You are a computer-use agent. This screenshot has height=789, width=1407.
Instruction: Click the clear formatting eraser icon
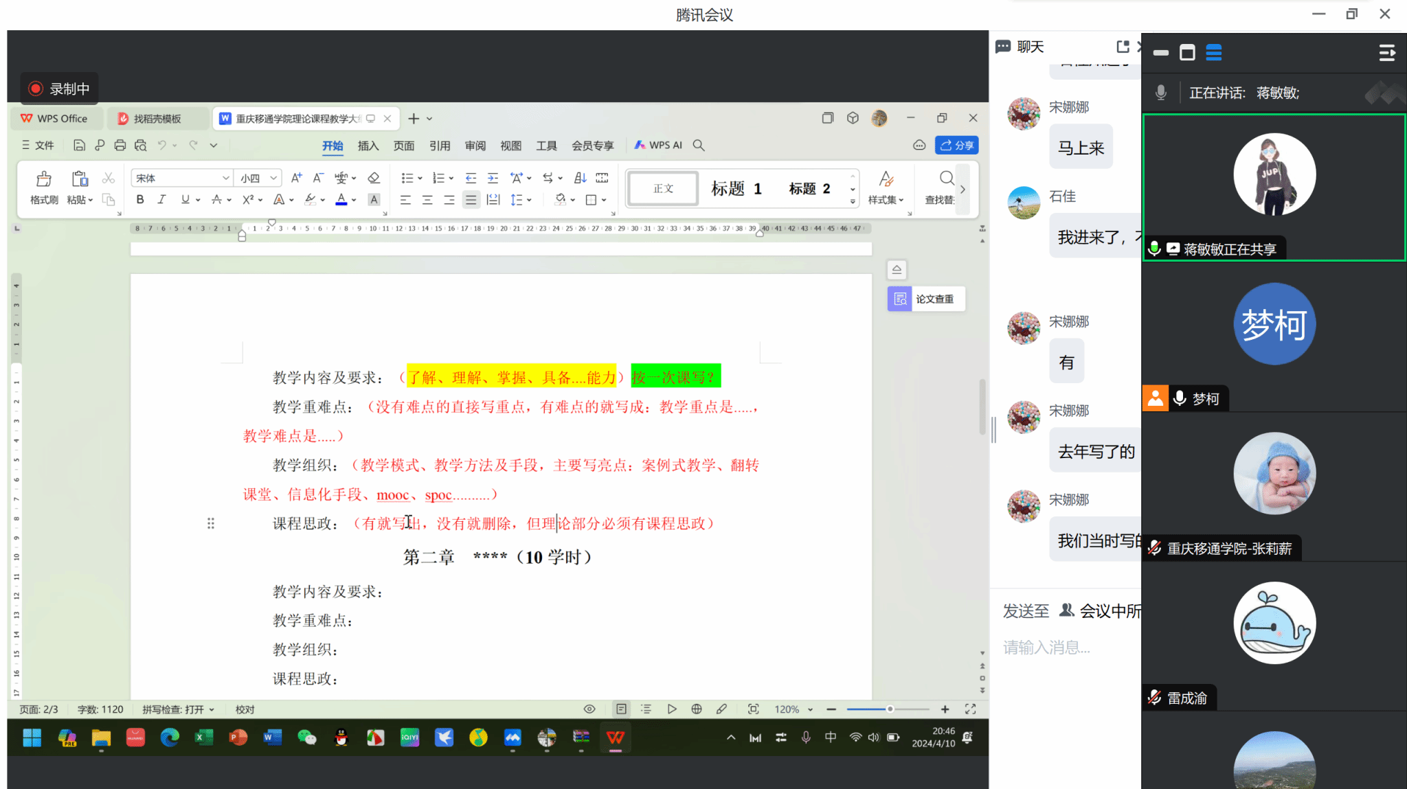[374, 178]
